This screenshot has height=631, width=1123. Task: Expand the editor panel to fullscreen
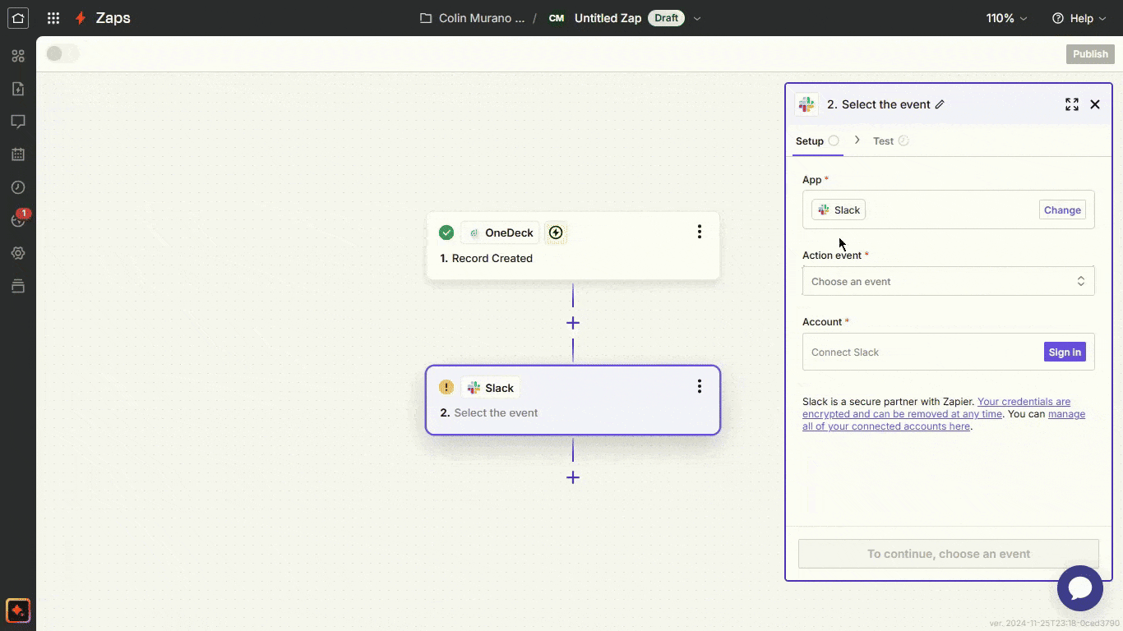1072,104
